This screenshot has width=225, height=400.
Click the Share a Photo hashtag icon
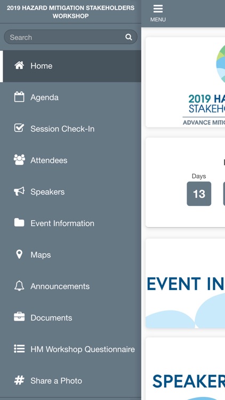(19, 380)
